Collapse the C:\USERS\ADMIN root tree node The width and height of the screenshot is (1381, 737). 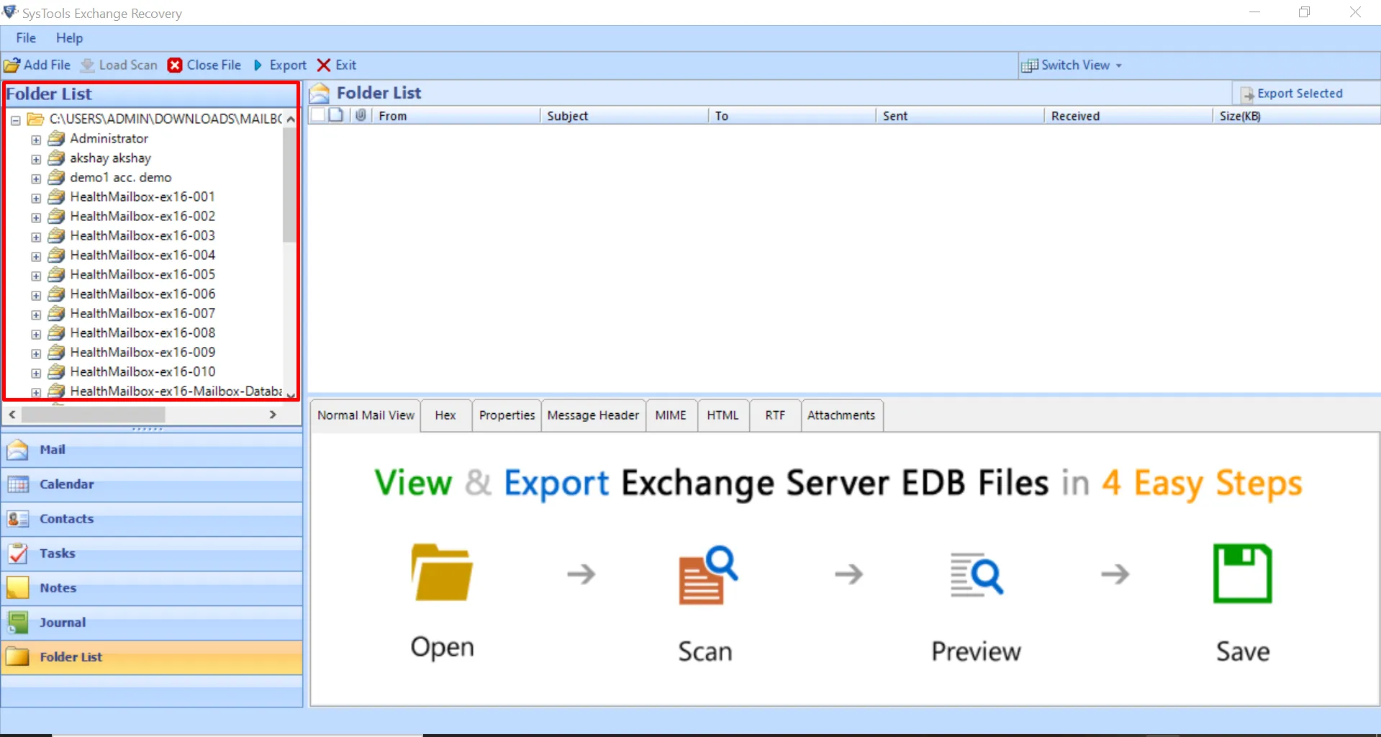pyautogui.click(x=16, y=120)
